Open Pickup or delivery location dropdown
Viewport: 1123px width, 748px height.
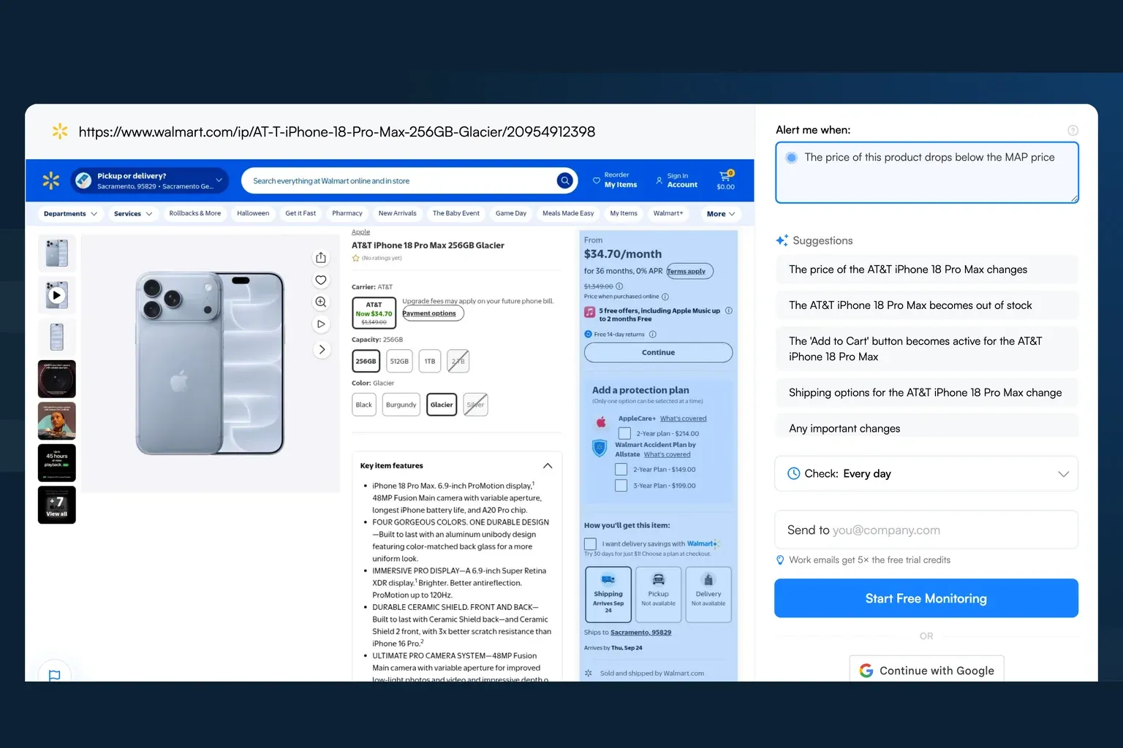pyautogui.click(x=150, y=180)
